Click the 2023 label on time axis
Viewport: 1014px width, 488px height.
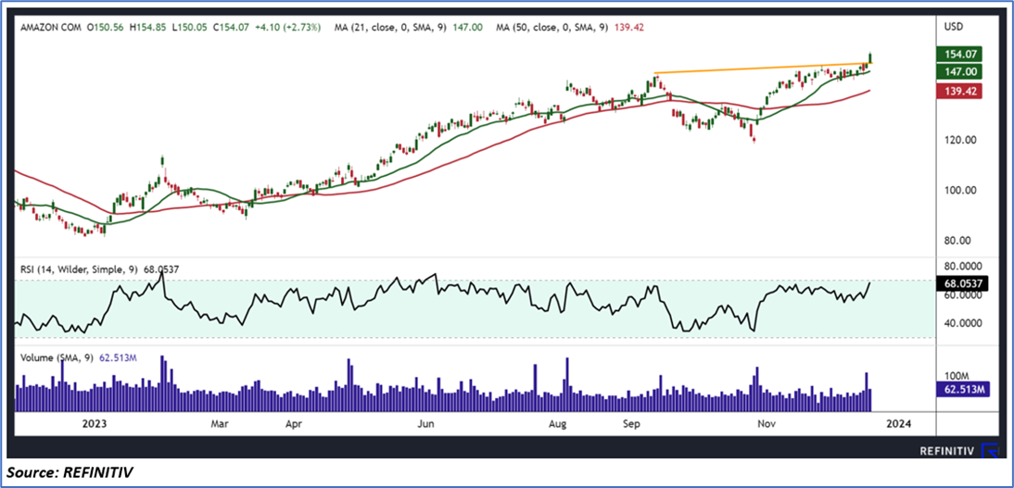[x=95, y=424]
